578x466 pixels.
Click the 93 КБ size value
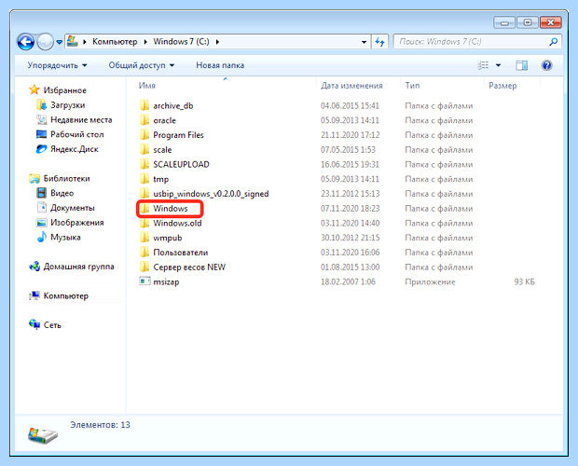pos(524,281)
